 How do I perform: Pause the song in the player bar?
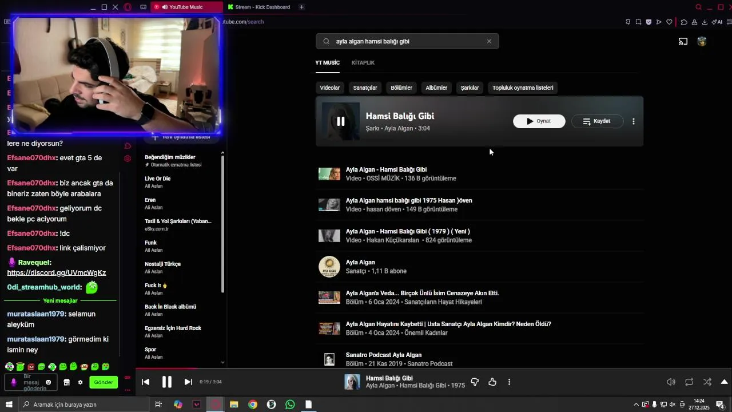[167, 382]
